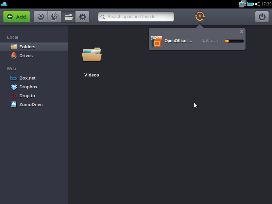Click the OpenOffice app icon in popup
The height and width of the screenshot is (204, 272).
coord(156,41)
